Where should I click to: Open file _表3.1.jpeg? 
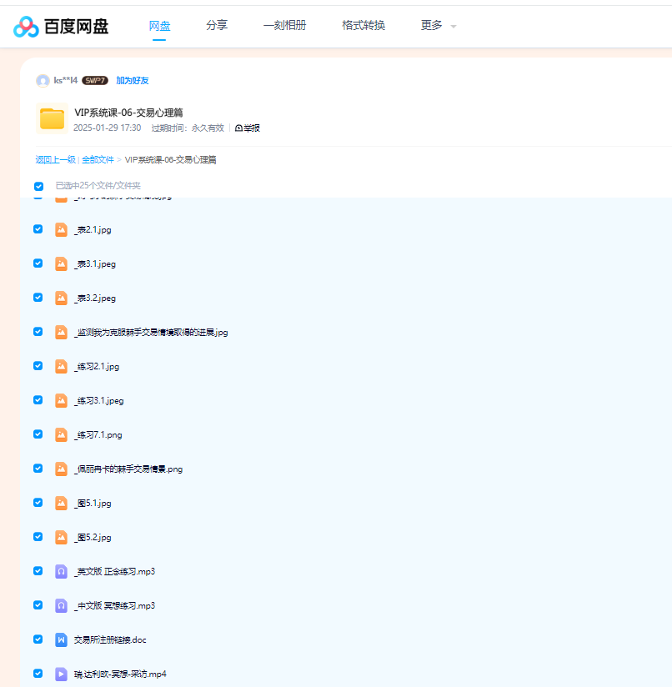(x=94, y=263)
